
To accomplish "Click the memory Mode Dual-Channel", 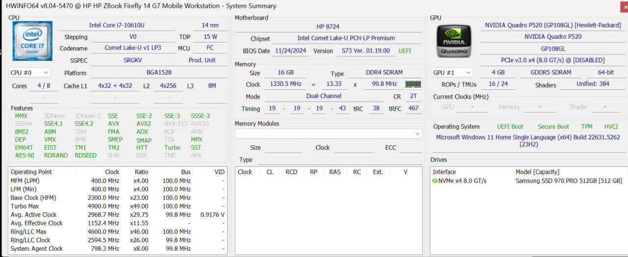I will coord(324,96).
